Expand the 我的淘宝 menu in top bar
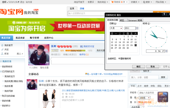The height and width of the screenshot is (108, 170). pos(103,2)
